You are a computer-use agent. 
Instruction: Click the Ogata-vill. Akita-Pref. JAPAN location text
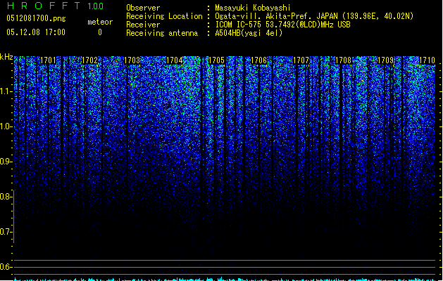[314, 16]
